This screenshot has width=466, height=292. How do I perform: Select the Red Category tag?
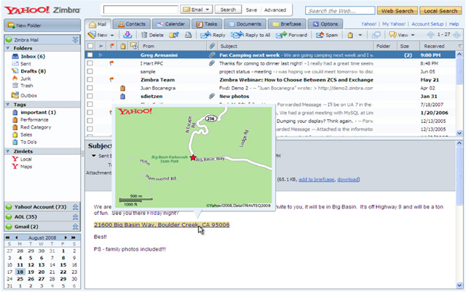click(x=32, y=127)
